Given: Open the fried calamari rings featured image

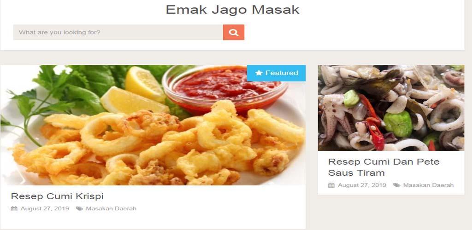Looking at the screenshot, I should click(x=153, y=125).
